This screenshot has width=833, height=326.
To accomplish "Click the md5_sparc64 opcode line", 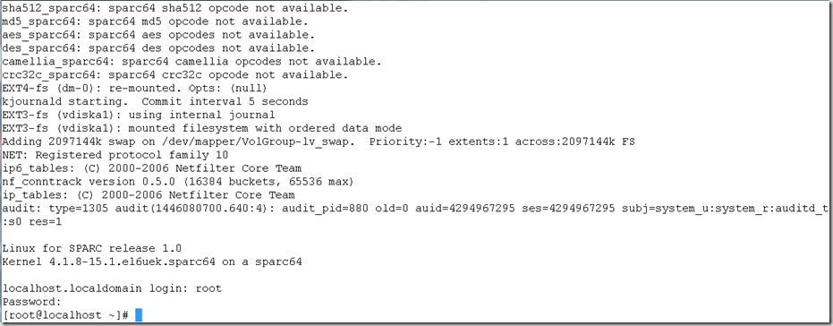I will click(155, 21).
